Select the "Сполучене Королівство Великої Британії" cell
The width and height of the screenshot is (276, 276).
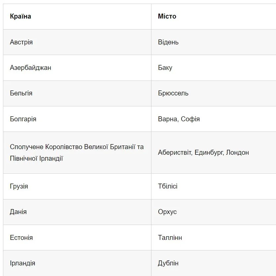[x=77, y=152]
